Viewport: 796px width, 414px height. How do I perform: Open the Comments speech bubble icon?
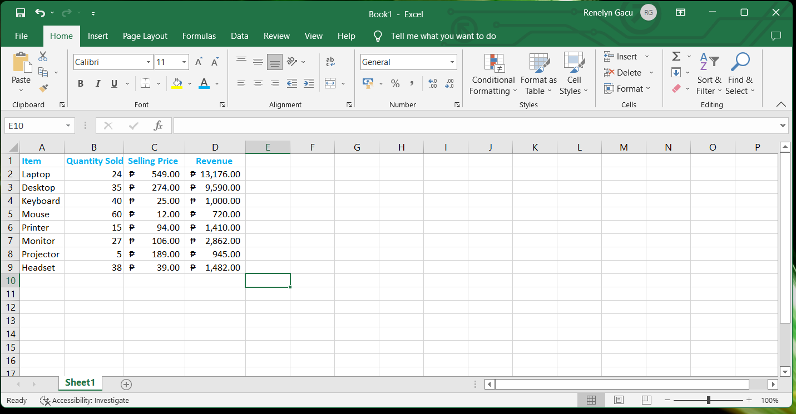[776, 36]
